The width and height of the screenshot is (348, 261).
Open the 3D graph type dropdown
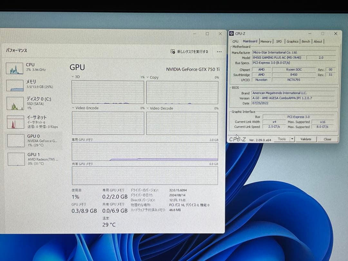coord(73,77)
